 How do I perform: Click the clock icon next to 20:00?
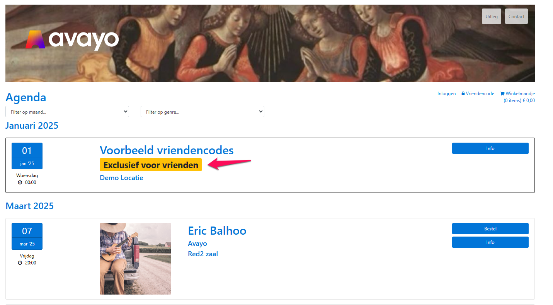20,263
